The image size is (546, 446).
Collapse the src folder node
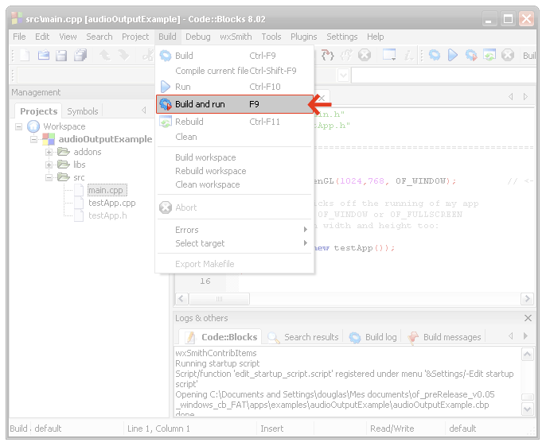(x=49, y=177)
